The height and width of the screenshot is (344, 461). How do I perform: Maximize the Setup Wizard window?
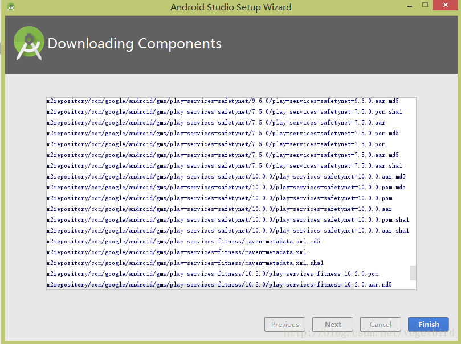pyautogui.click(x=425, y=5)
